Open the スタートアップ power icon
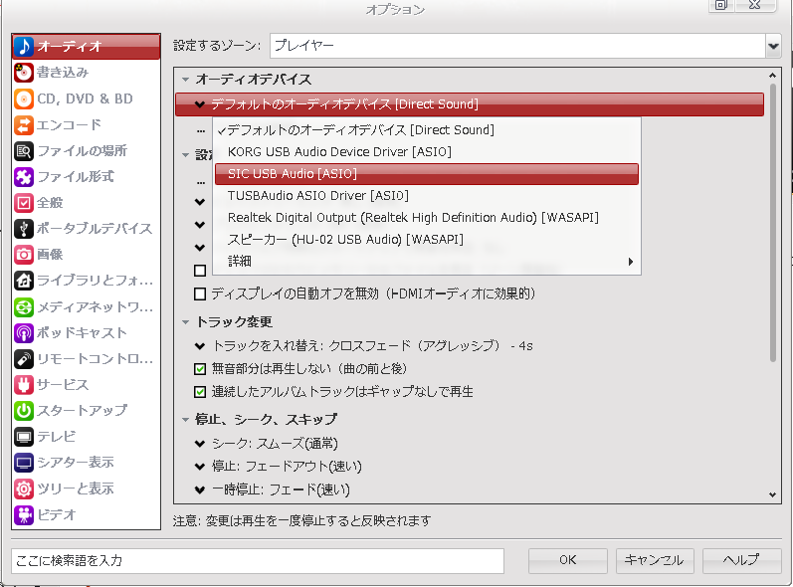 pyautogui.click(x=24, y=410)
